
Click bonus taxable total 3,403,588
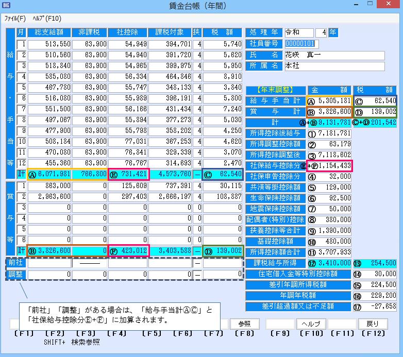tap(171, 251)
